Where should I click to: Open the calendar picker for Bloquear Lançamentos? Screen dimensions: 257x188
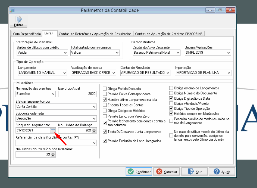click(53, 130)
